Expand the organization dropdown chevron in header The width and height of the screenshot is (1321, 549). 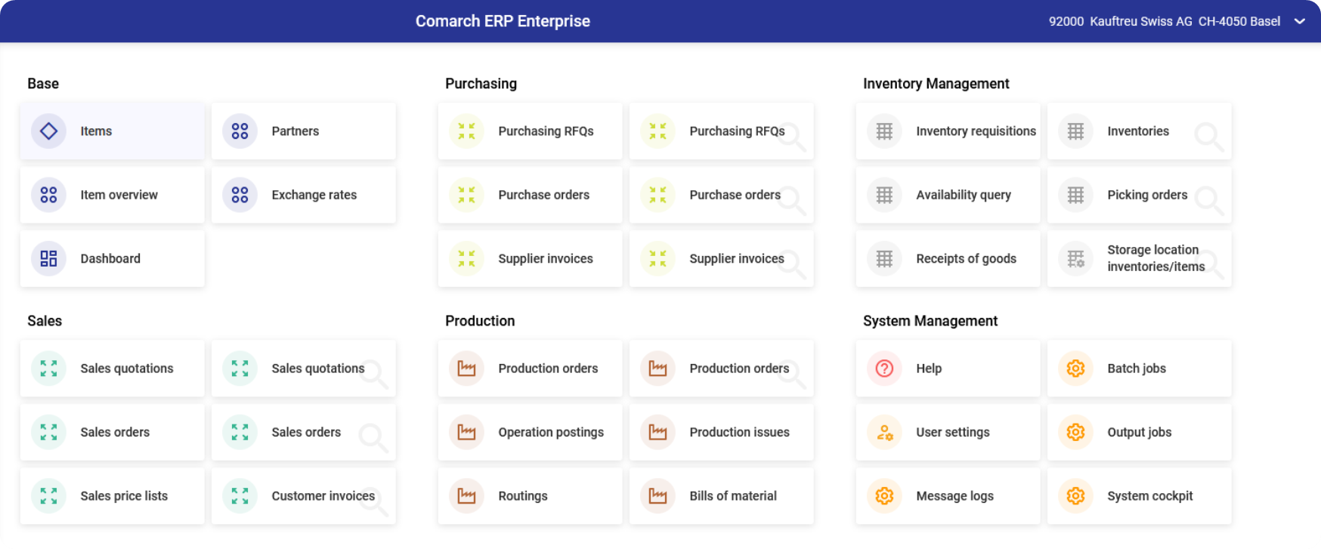click(1300, 21)
